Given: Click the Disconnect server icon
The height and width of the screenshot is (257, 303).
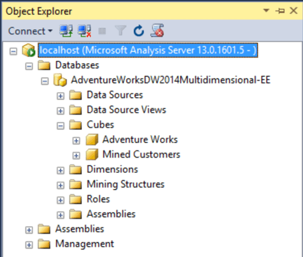Looking at the screenshot, I should (85, 31).
